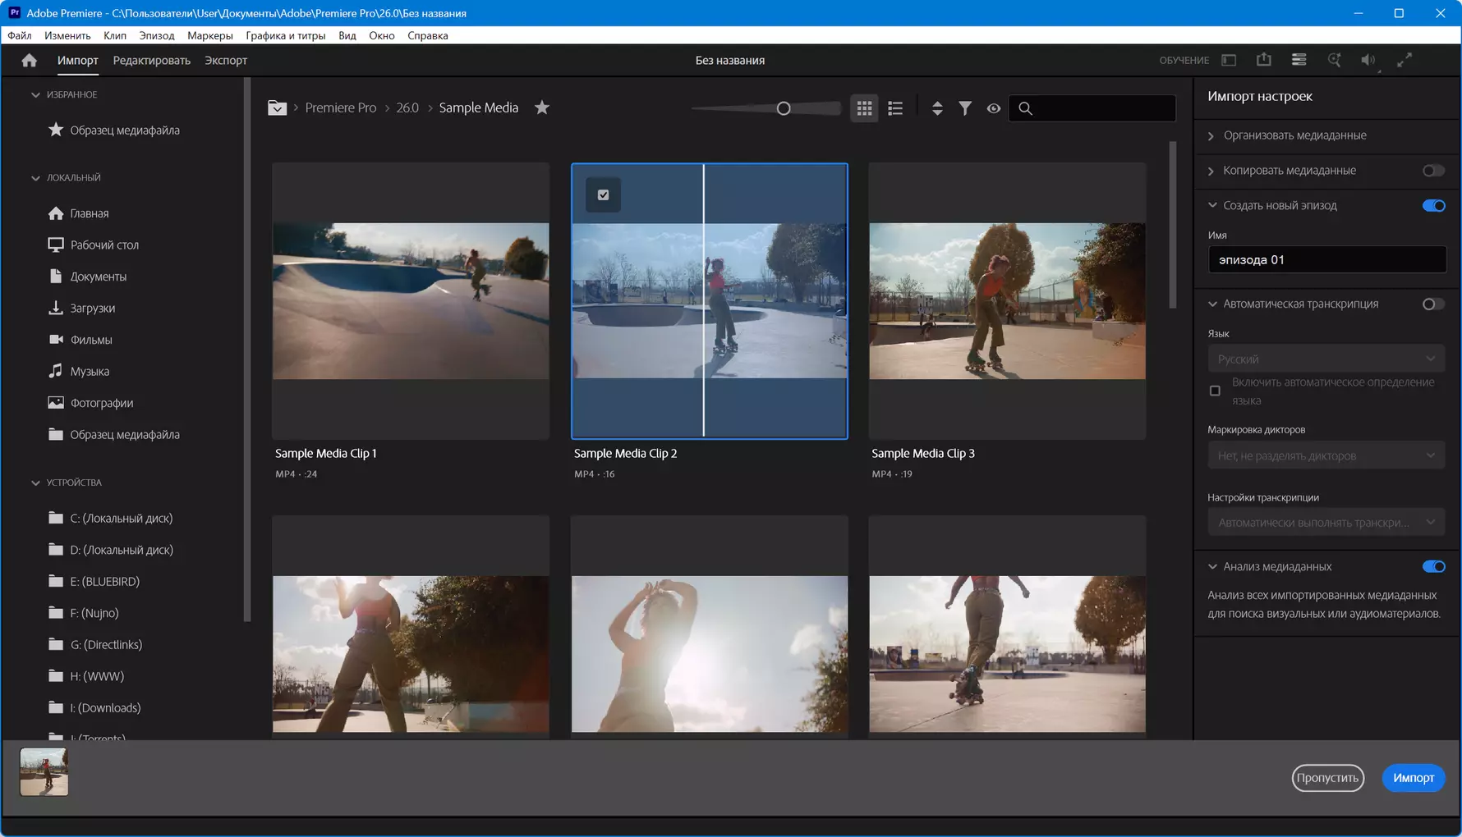Collapse the УСТРОЙСТВА section

point(35,483)
